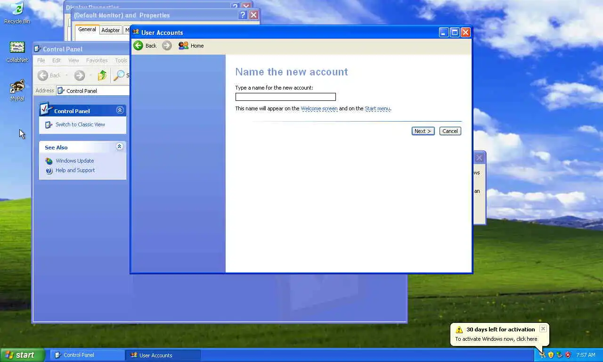
Task: Click yellow security shield tray icon
Action: 551,355
